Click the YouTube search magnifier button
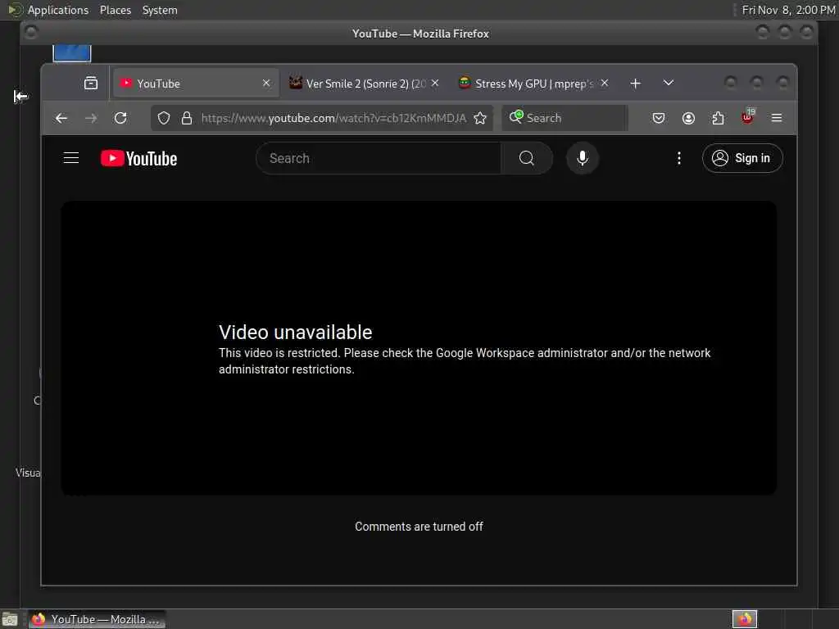 coord(527,158)
